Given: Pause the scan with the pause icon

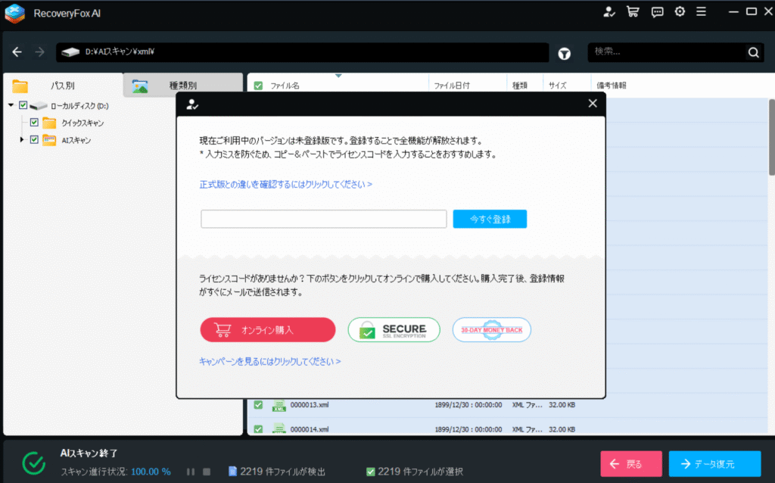Looking at the screenshot, I should 190,472.
